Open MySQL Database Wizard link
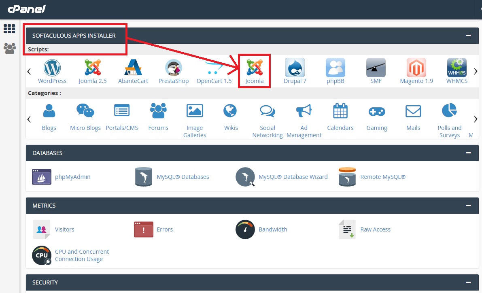This screenshot has width=482, height=293. tap(293, 177)
